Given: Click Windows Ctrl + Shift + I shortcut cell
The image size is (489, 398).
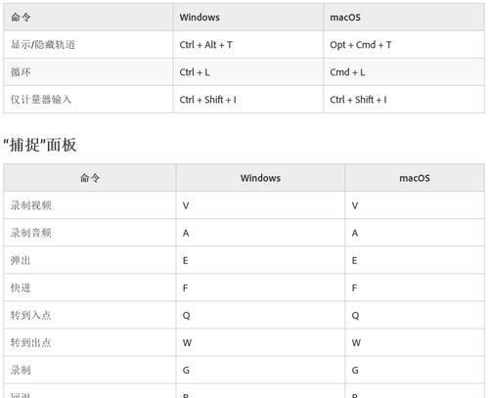Looking at the screenshot, I should (x=248, y=100).
